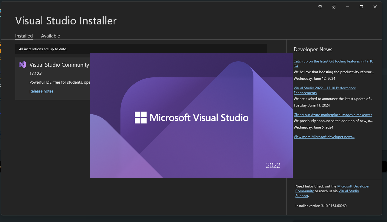Maximize the Visual Studio Installer window
The width and height of the screenshot is (387, 222).
coord(361,7)
